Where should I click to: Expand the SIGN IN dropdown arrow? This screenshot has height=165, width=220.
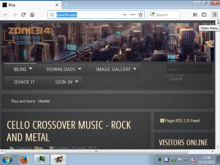77,81
